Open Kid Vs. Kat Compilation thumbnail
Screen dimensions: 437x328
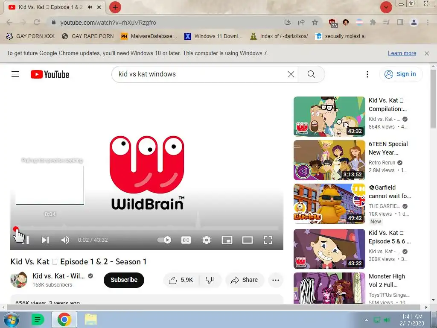(x=329, y=116)
